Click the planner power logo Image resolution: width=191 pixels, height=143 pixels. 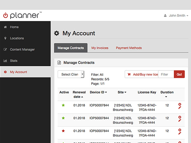click(x=5, y=16)
